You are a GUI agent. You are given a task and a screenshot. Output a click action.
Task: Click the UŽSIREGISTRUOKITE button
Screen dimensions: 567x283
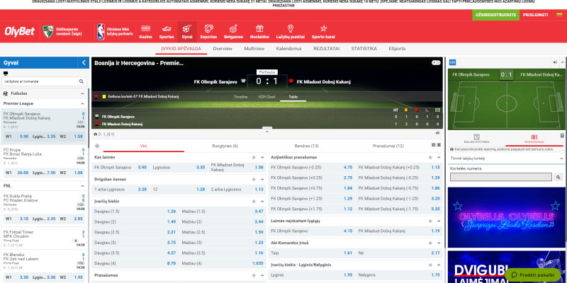[x=495, y=15]
